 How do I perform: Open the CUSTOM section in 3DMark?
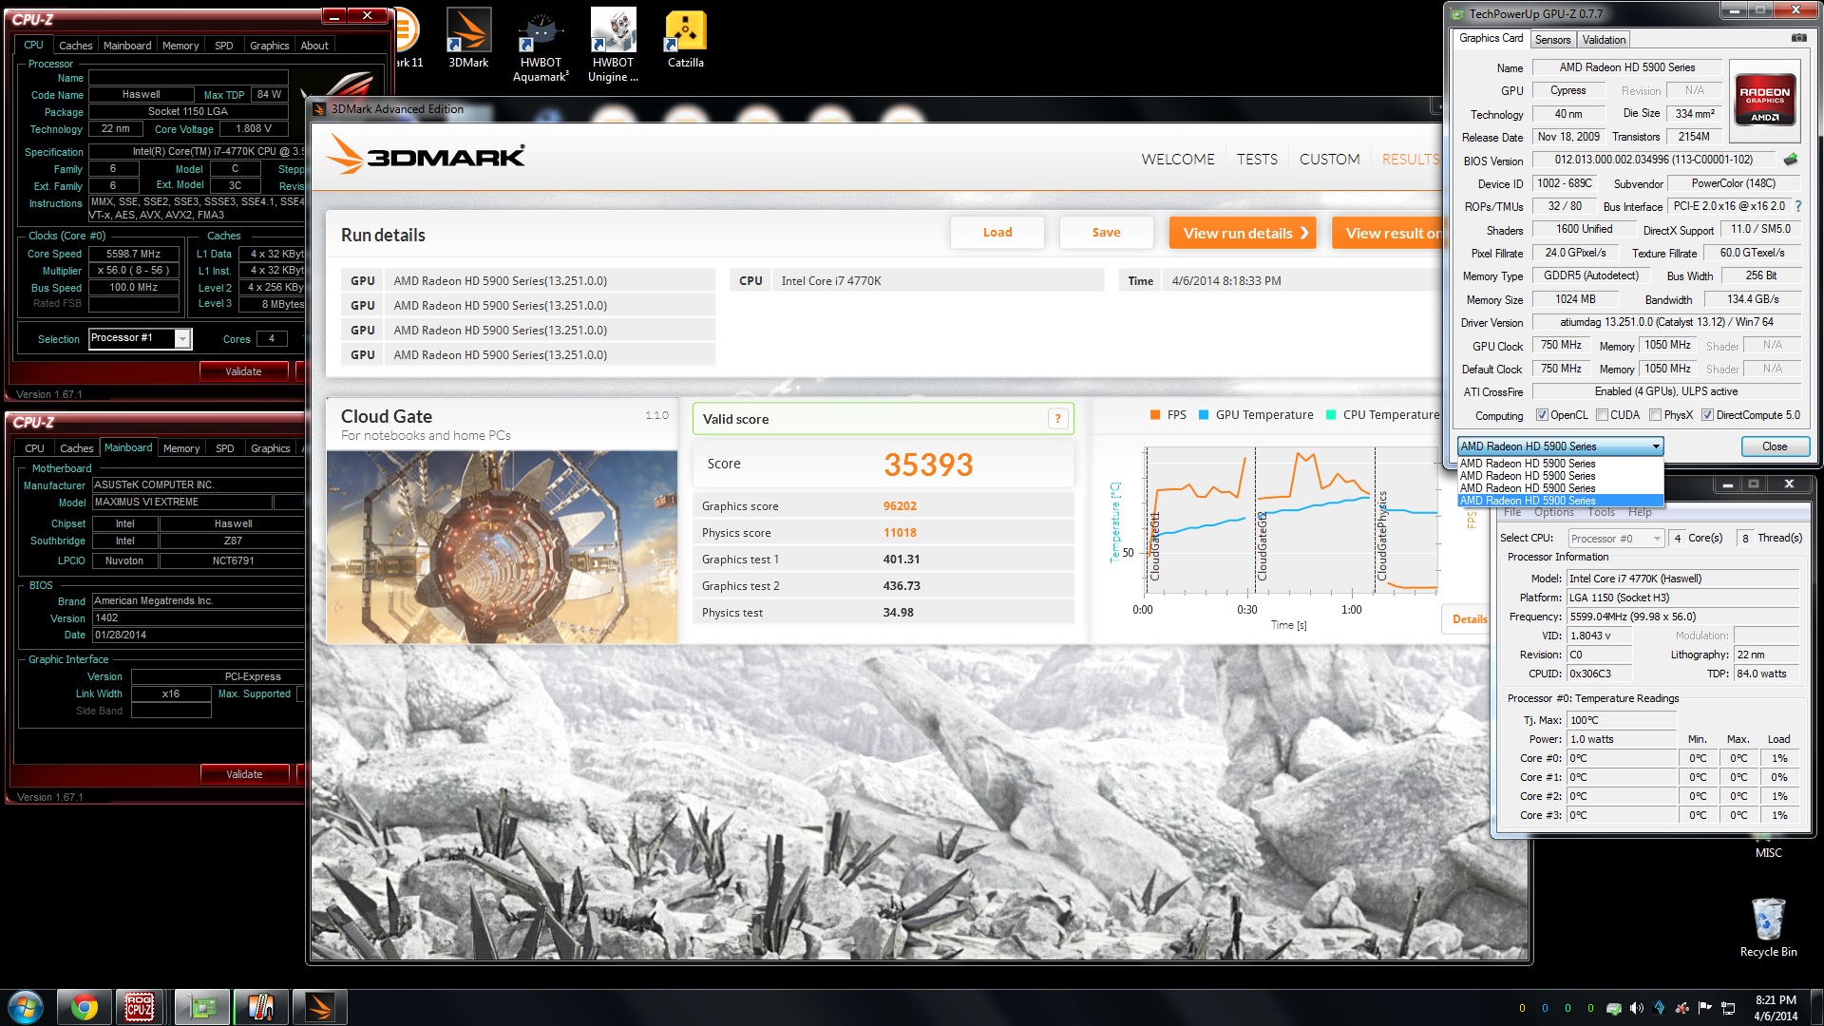point(1329,160)
